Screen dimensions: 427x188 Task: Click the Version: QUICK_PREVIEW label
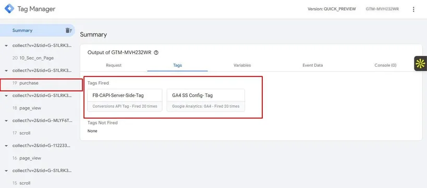[332, 9]
